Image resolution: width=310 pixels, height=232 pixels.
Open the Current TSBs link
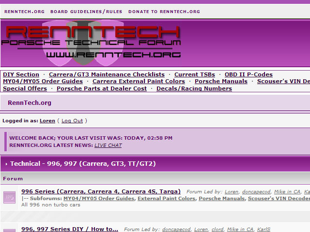click(x=195, y=74)
